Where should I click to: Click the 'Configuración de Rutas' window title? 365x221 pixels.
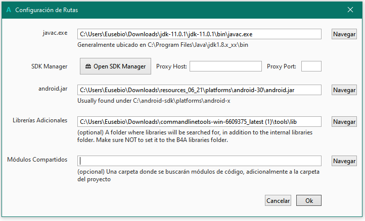tap(47, 10)
